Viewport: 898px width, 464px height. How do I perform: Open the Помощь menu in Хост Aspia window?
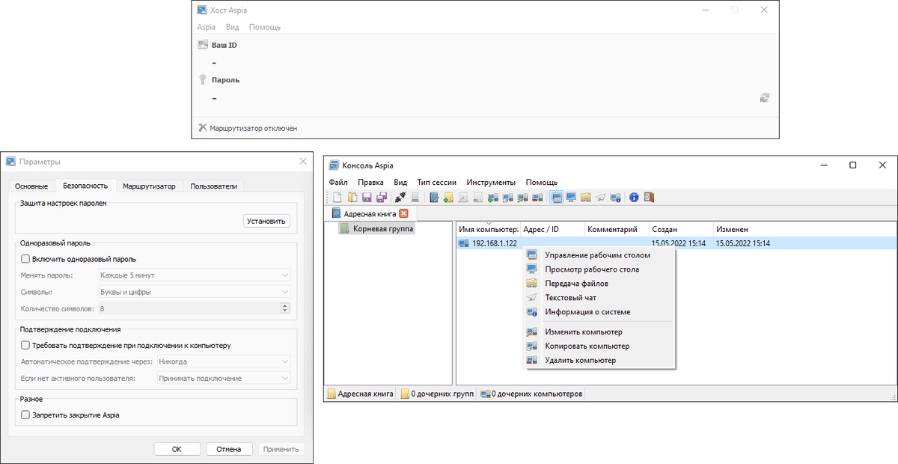click(265, 27)
